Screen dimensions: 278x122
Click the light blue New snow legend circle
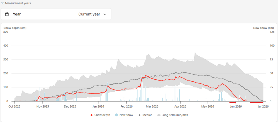pyautogui.click(x=116, y=115)
